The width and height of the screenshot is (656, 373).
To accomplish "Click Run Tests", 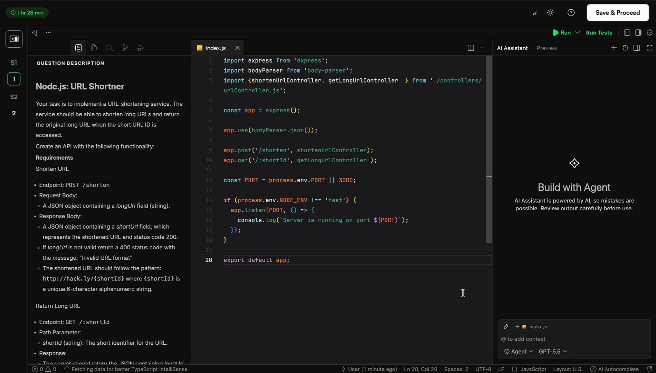I will [x=599, y=32].
